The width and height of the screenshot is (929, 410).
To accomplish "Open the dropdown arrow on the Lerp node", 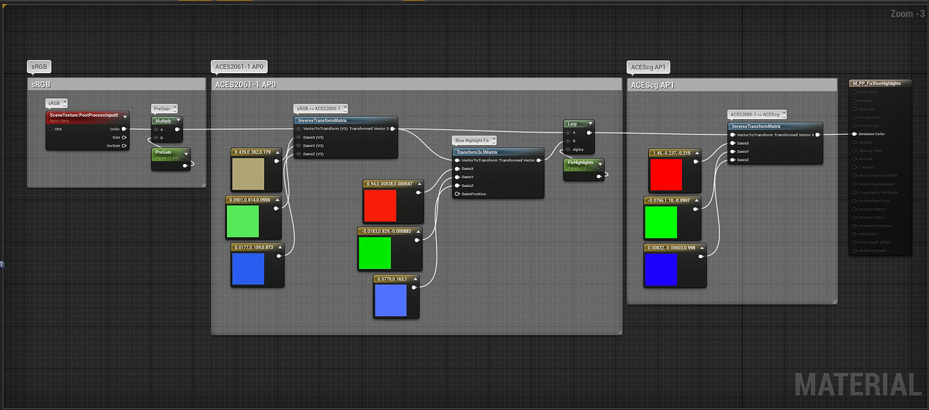I will [590, 123].
